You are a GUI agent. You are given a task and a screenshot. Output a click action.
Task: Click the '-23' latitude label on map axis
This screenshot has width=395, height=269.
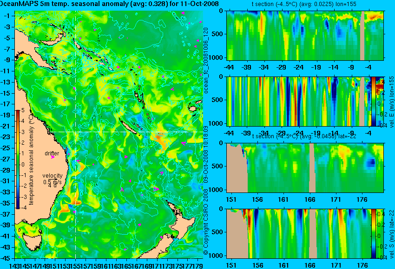tap(6, 137)
